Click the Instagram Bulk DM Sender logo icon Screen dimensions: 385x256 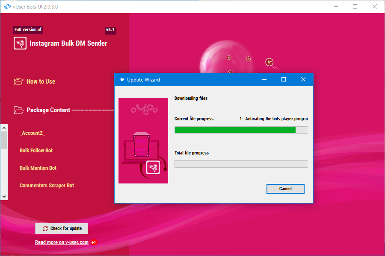20,43
